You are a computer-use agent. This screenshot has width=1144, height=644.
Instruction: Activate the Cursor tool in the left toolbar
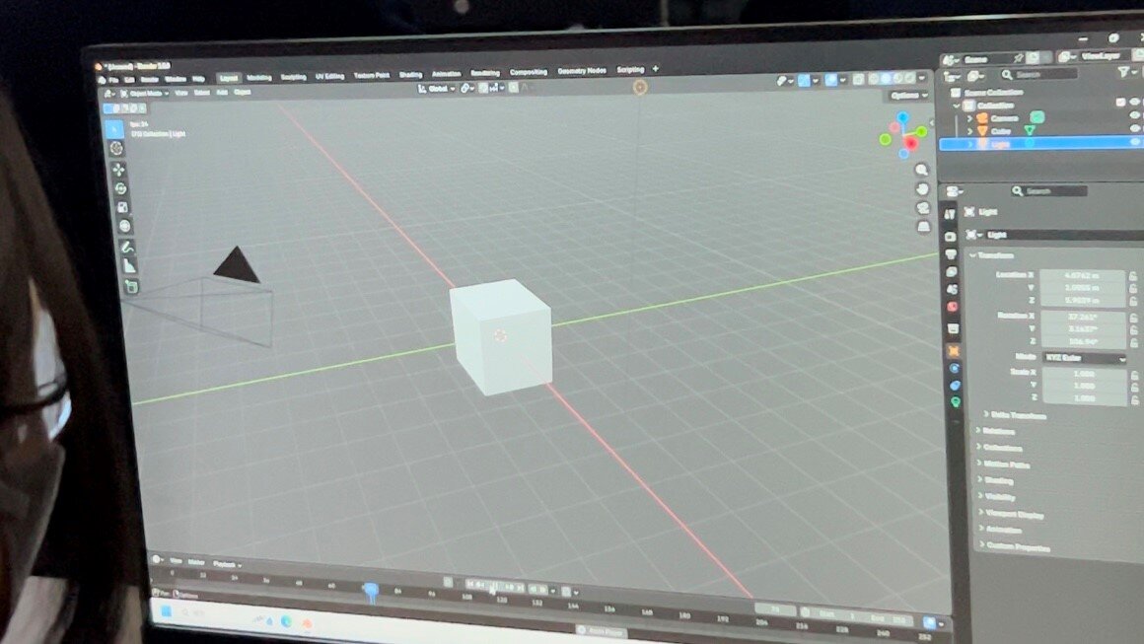pyautogui.click(x=117, y=148)
